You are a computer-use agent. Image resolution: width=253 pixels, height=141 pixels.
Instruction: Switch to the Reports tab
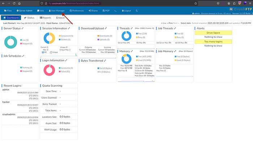[45, 18]
